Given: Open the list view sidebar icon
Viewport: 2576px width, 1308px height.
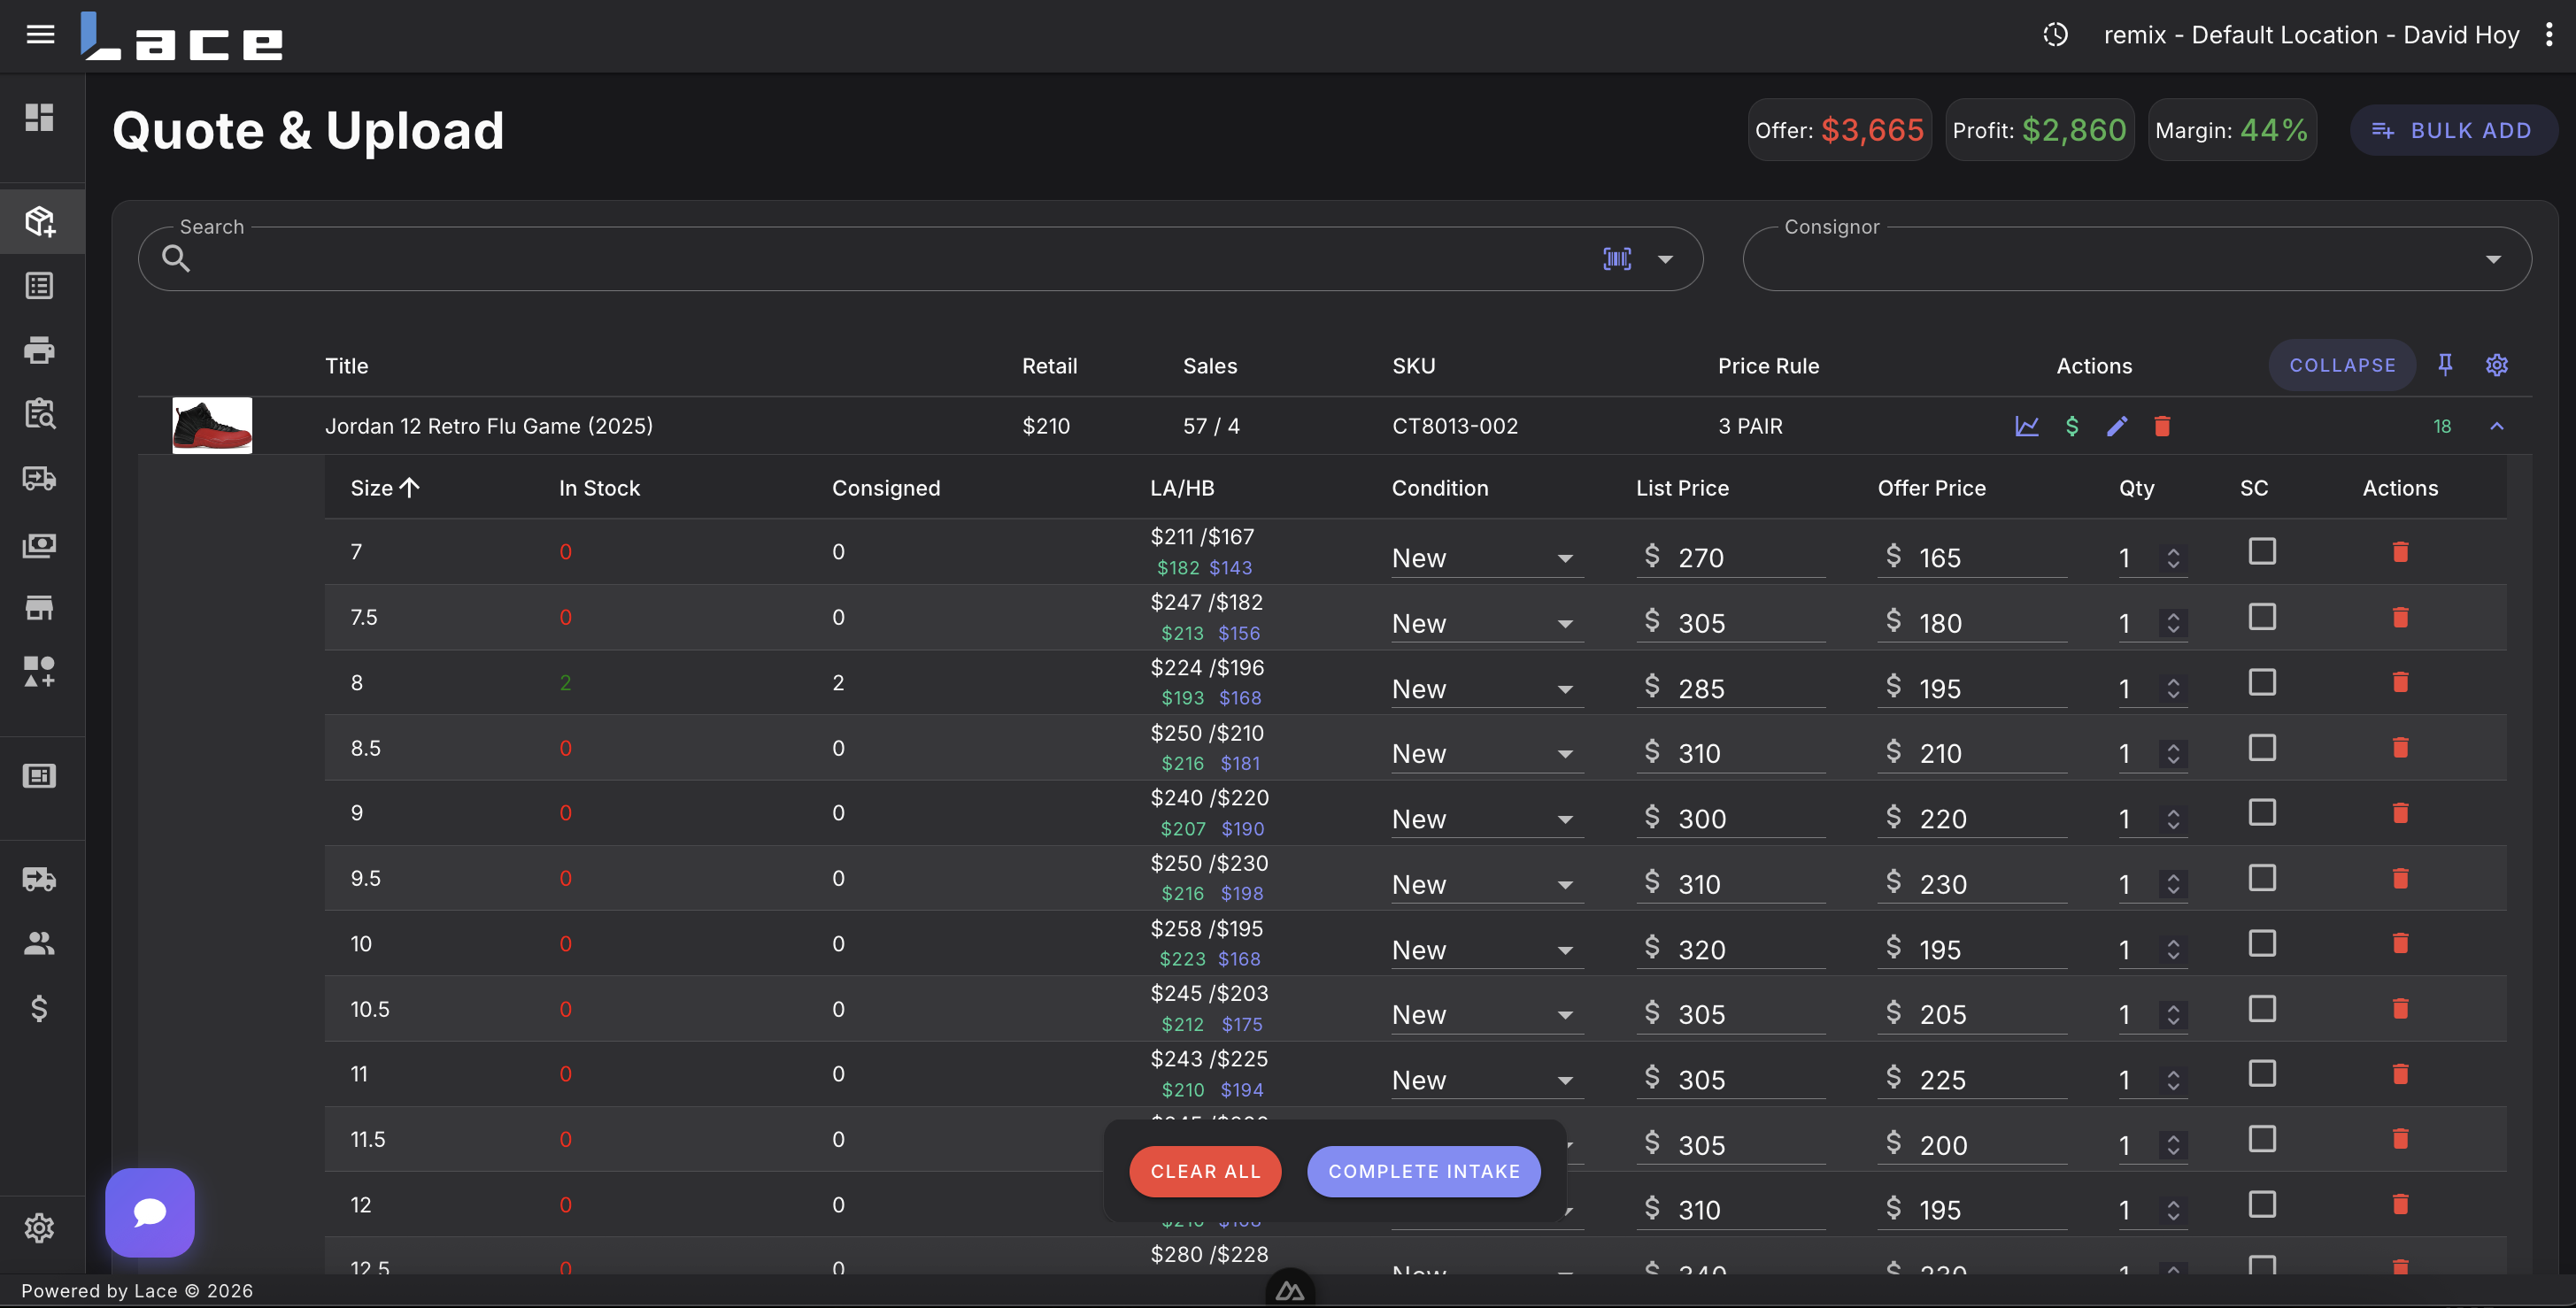Looking at the screenshot, I should pyautogui.click(x=39, y=286).
